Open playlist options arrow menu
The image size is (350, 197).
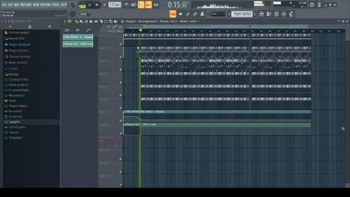point(65,21)
